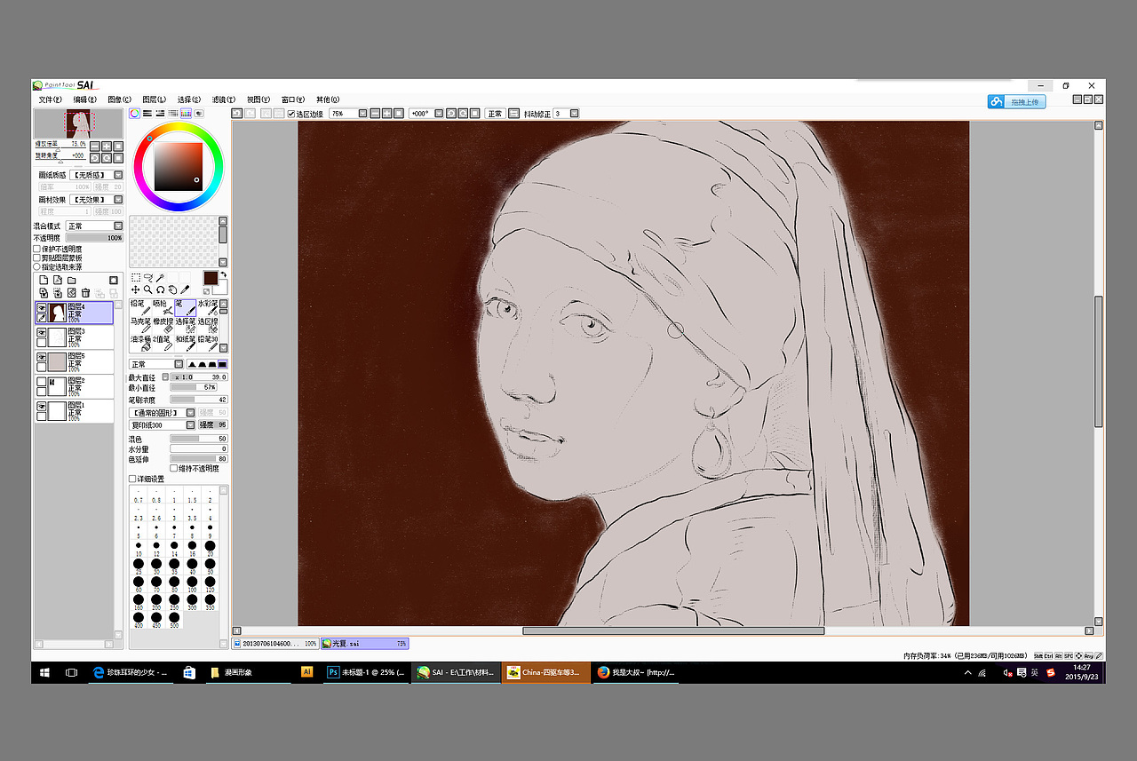Open the 抖动修正 stabilizer dropdown
The image size is (1137, 761).
566,114
